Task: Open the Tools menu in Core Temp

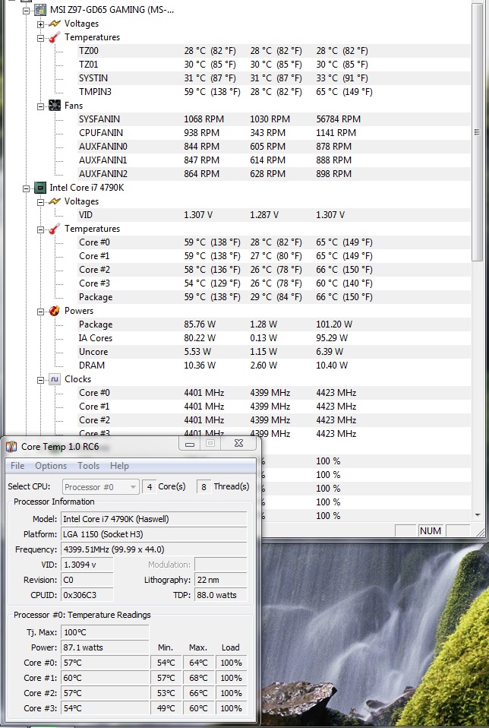Action: click(88, 466)
